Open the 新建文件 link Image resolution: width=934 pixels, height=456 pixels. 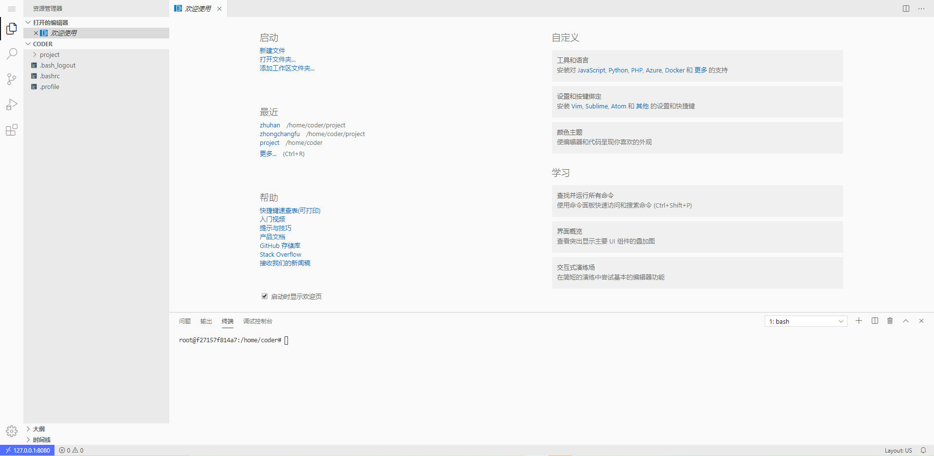coord(272,50)
